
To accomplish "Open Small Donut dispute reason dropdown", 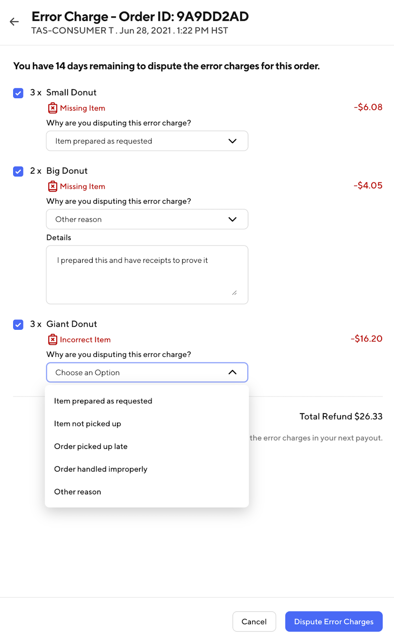I will 147,141.
